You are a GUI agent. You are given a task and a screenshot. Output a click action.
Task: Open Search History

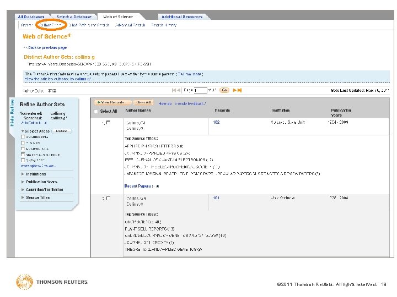click(164, 25)
